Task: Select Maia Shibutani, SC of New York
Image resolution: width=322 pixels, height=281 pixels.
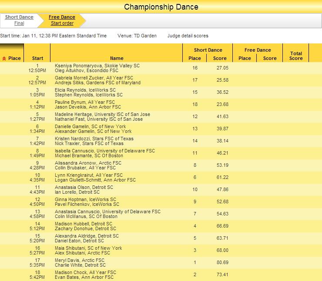Action: pos(88,248)
